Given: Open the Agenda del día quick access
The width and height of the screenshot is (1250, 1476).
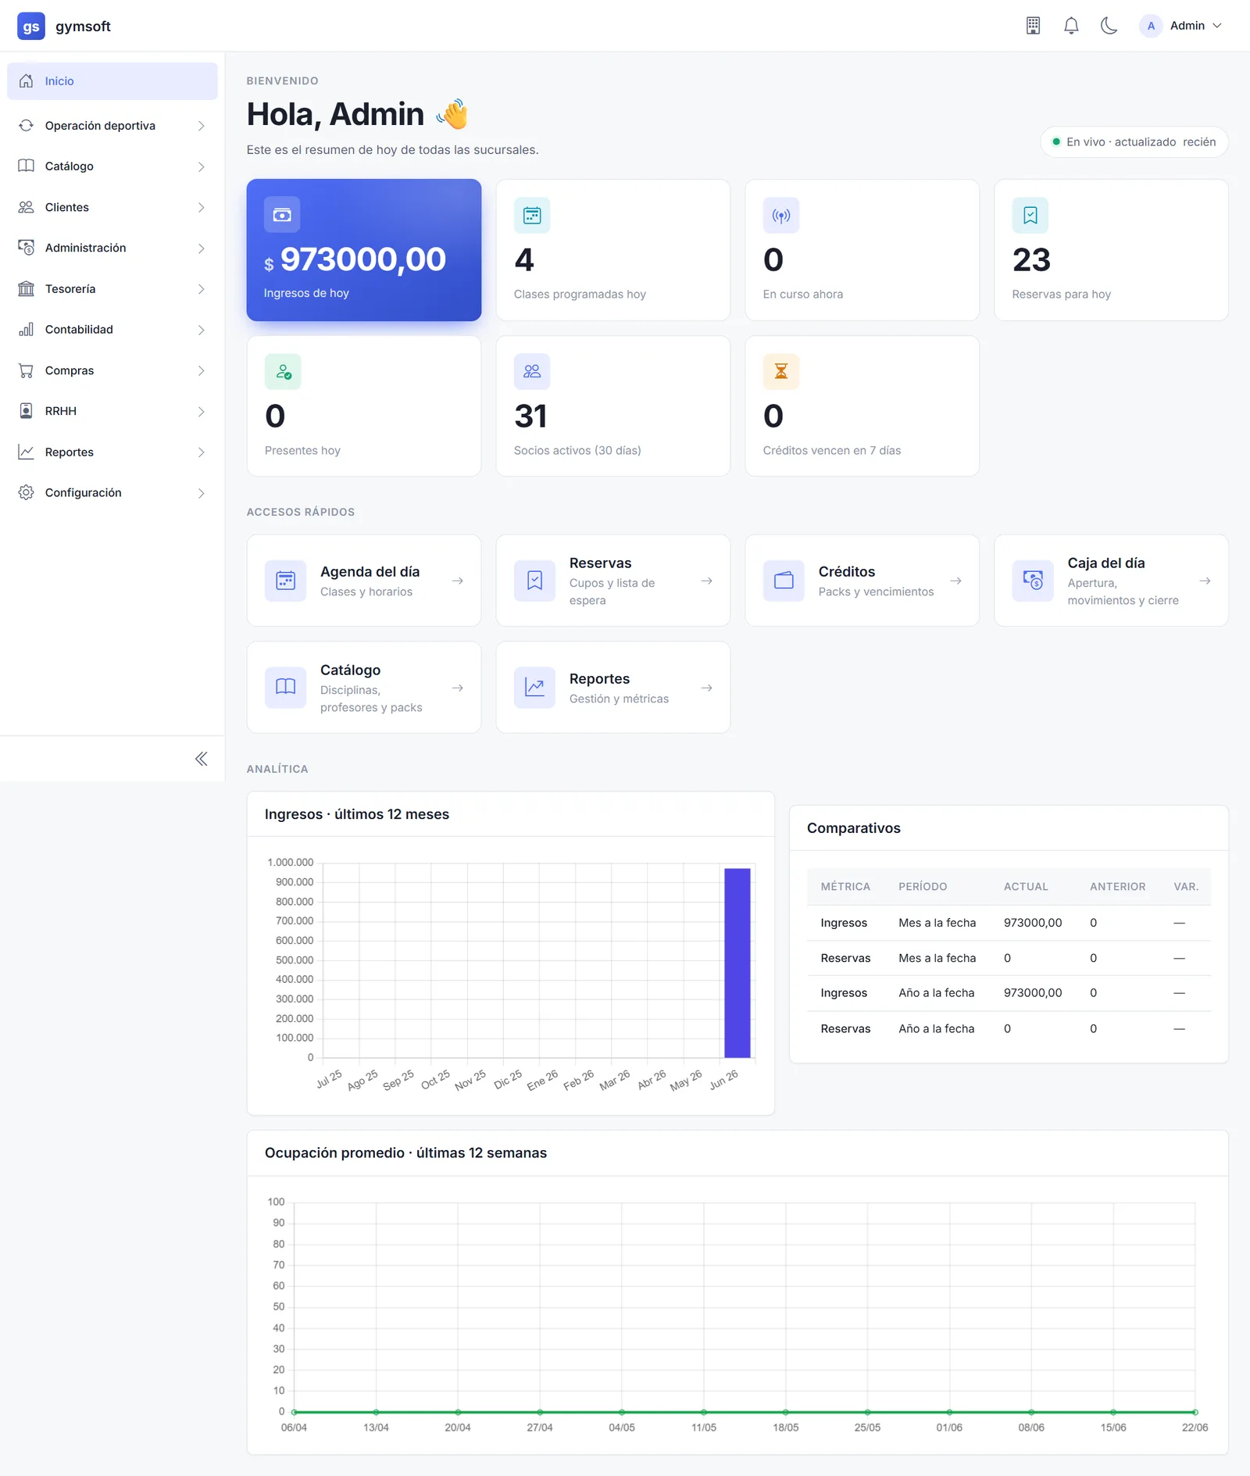Looking at the screenshot, I should [x=364, y=581].
